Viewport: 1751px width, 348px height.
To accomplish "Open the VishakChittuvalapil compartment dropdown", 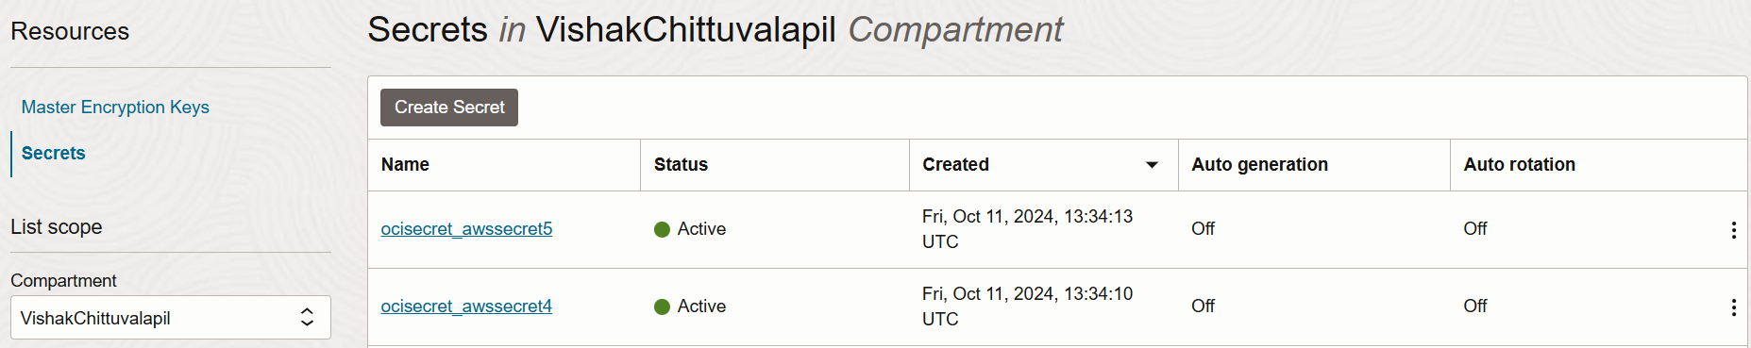I will tap(171, 318).
